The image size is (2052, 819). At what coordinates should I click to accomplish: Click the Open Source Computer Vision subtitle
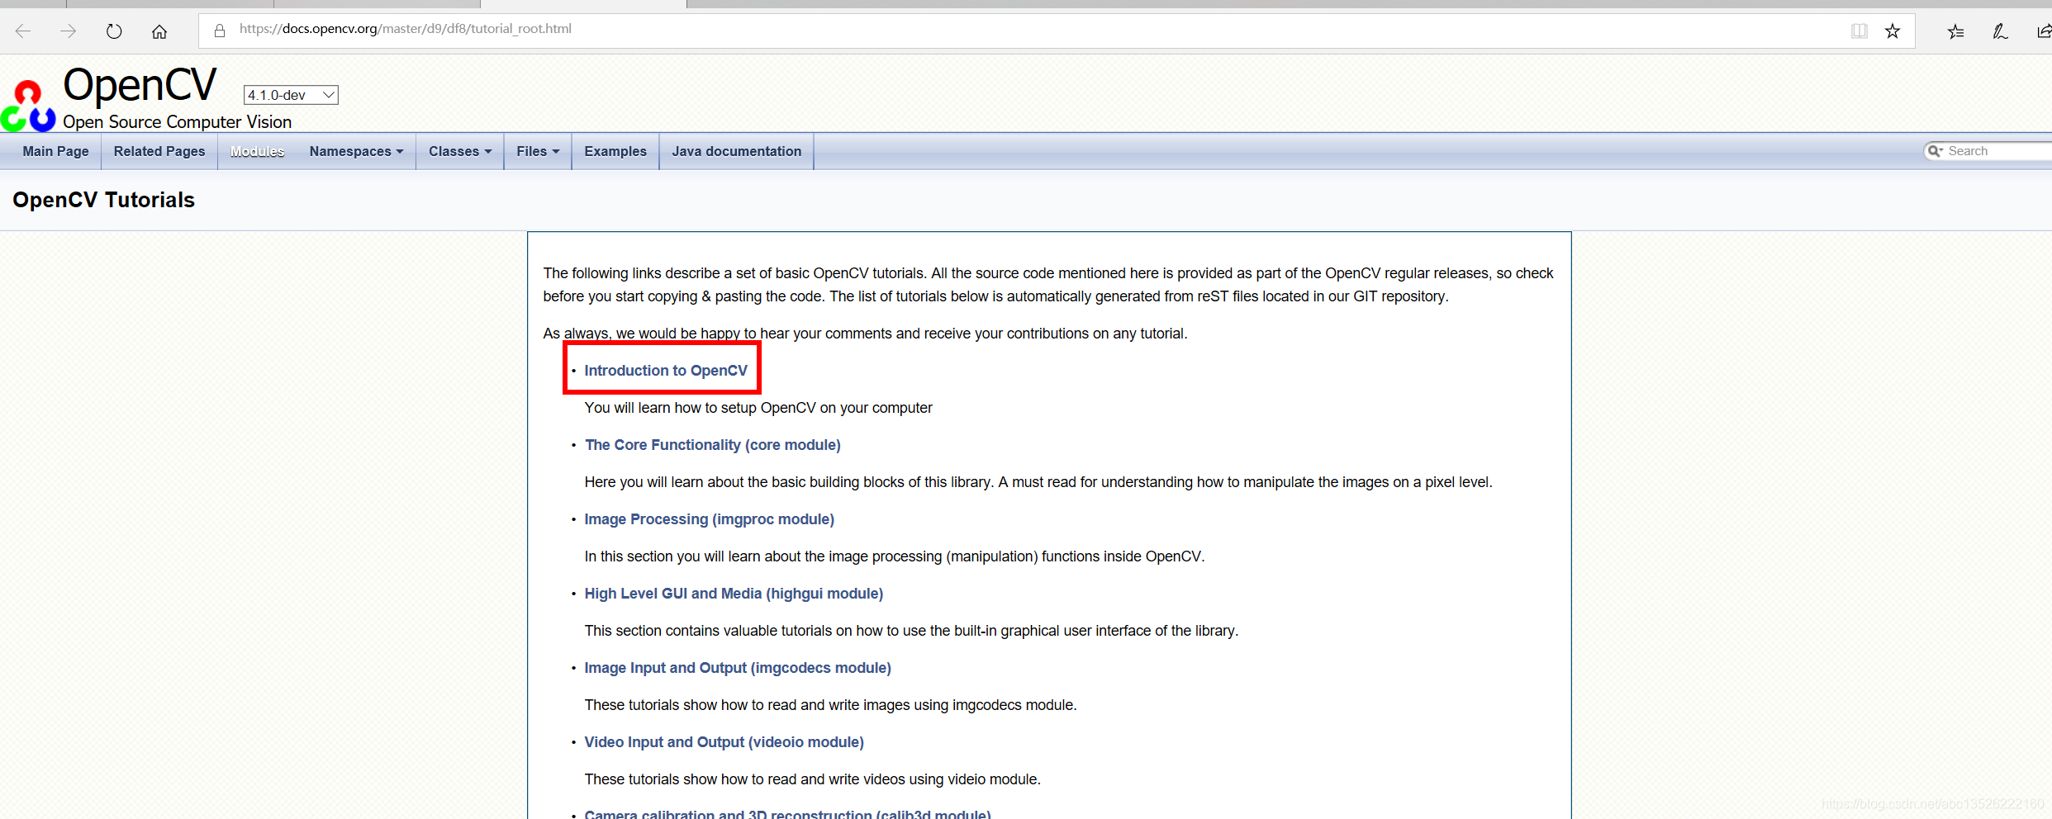(178, 122)
